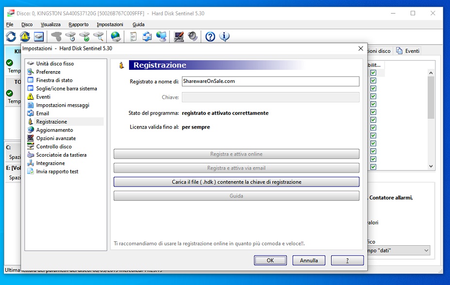Click the icon beside Preferenze
The image size is (450, 285).
click(31, 72)
